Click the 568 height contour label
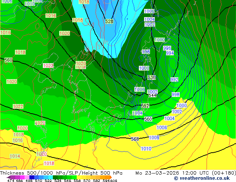The image size is (236, 182). (135, 139)
